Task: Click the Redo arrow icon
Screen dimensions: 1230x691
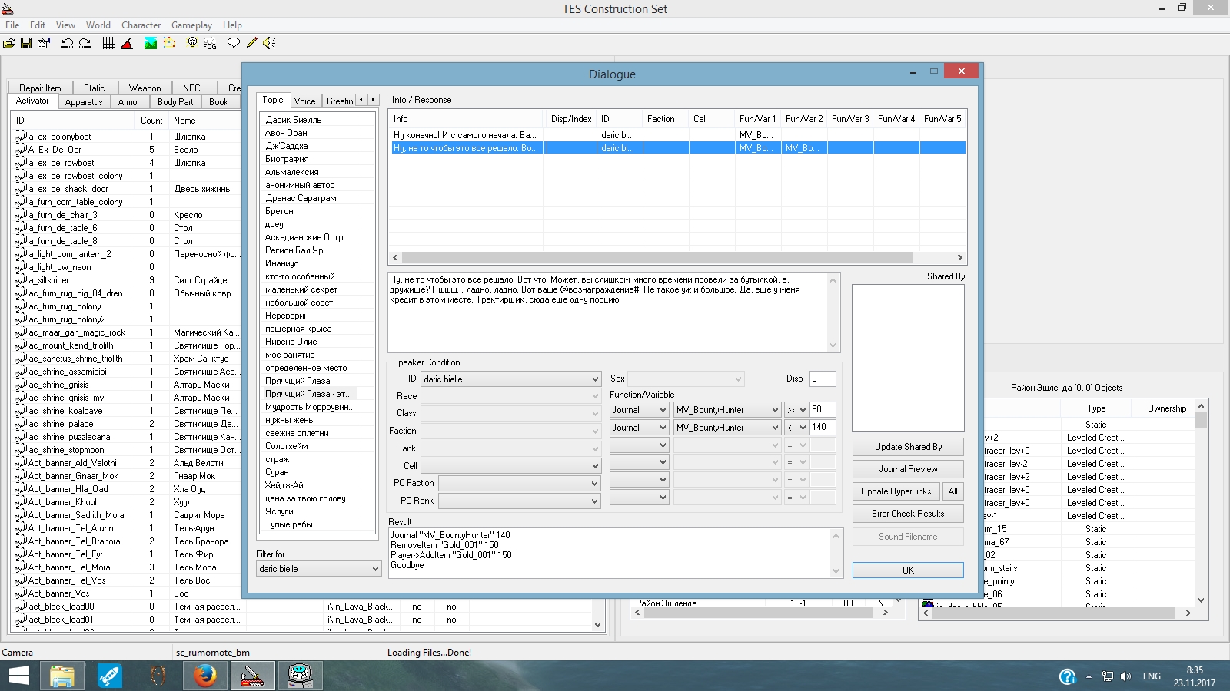Action: [85, 43]
